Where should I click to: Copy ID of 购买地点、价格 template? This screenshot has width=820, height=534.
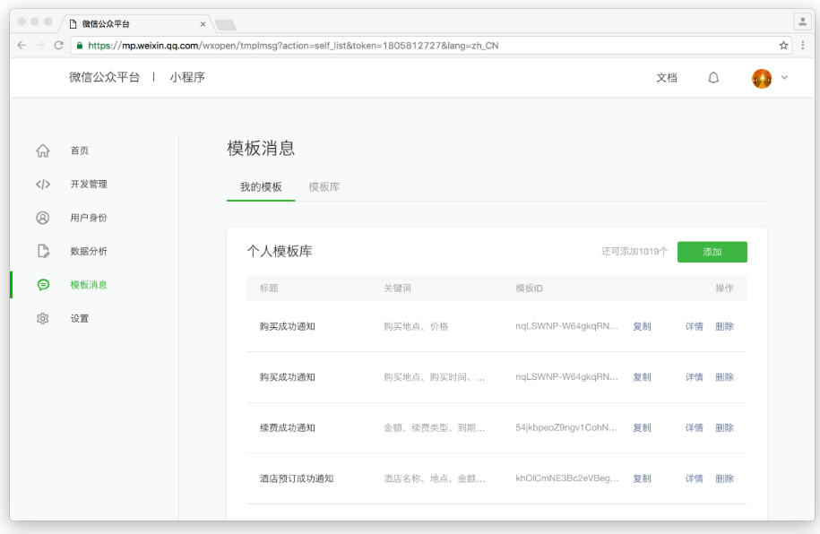643,326
